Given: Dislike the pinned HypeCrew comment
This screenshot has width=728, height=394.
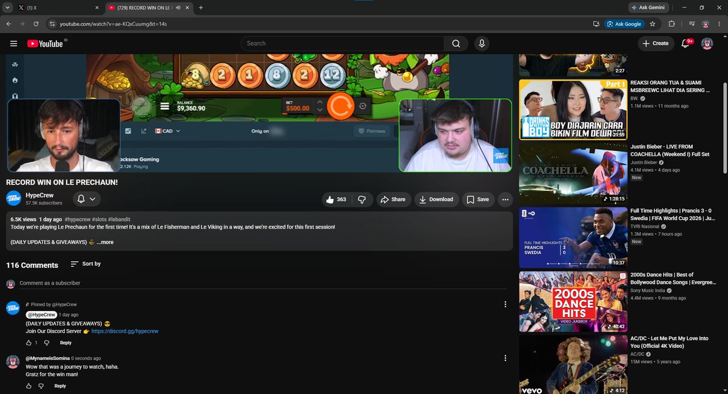Looking at the screenshot, I should pos(45,343).
